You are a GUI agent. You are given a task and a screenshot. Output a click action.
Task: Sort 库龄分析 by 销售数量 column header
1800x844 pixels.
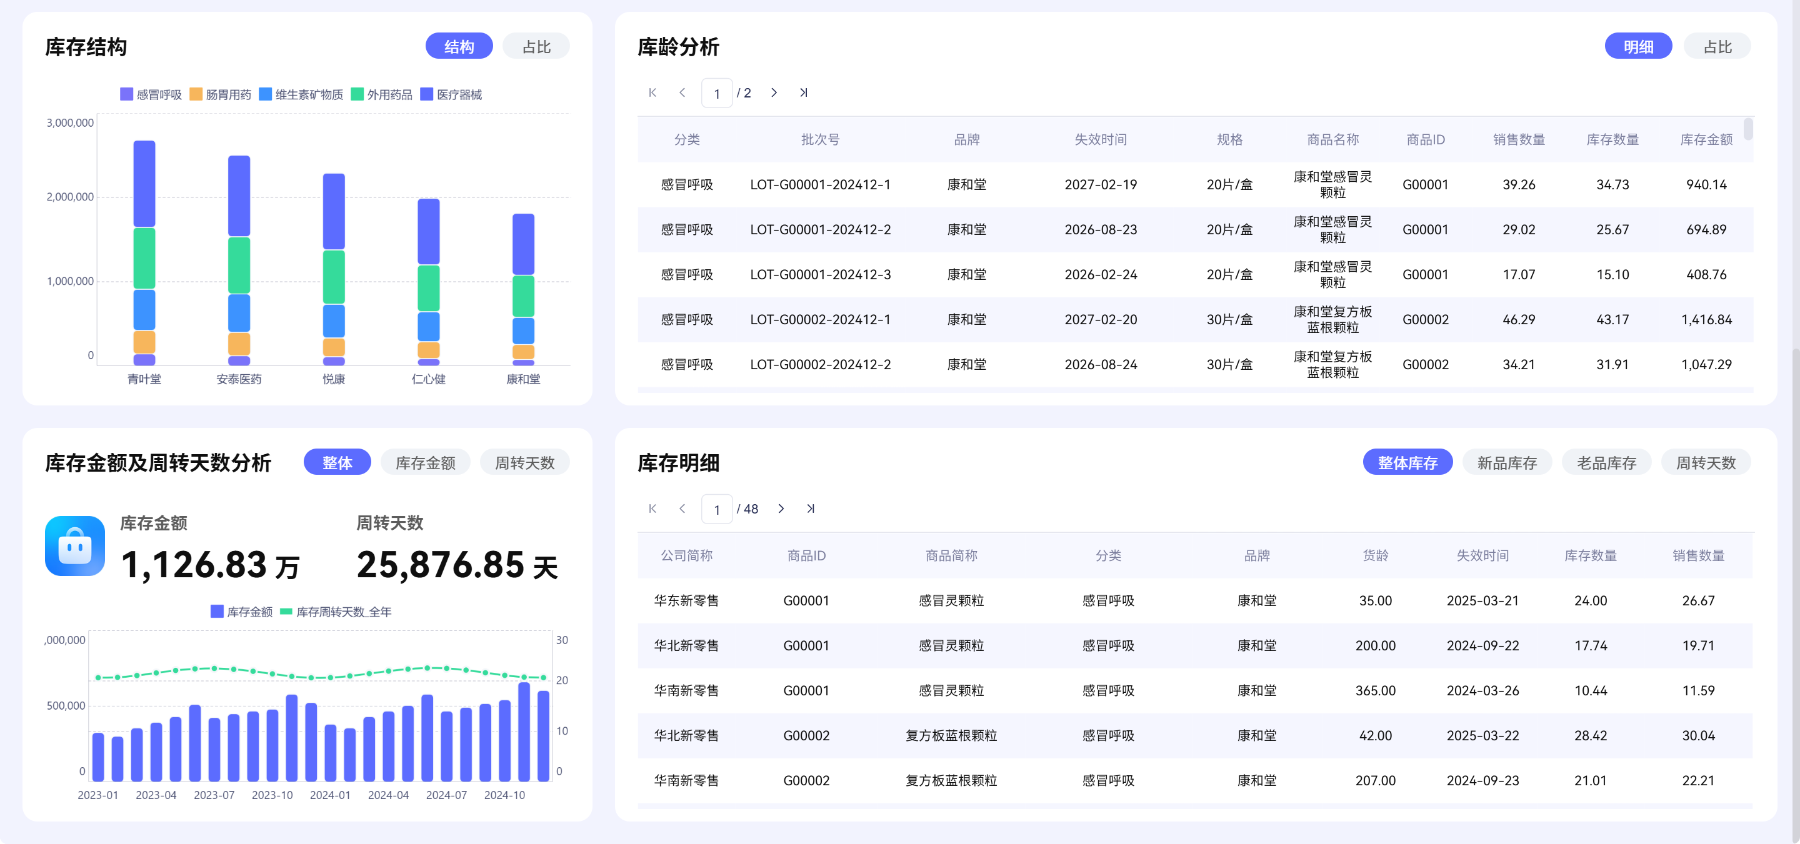tap(1519, 140)
